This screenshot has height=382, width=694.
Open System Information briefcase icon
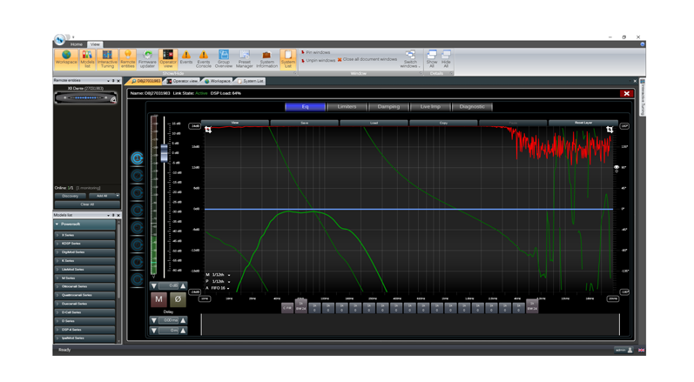click(266, 59)
